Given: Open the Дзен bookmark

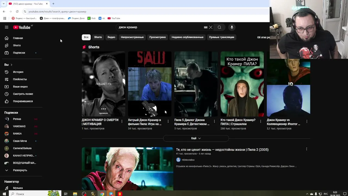Looking at the screenshot, I should point(52,18).
